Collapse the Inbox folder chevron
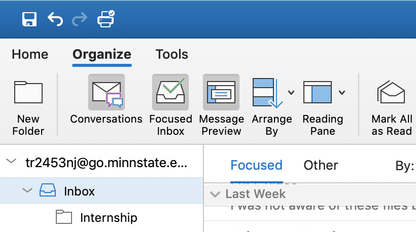Screen dimensions: 416x232 tap(26, 191)
